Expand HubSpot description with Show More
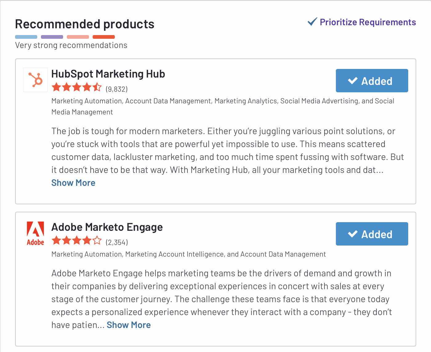431x352 pixels. (x=73, y=183)
